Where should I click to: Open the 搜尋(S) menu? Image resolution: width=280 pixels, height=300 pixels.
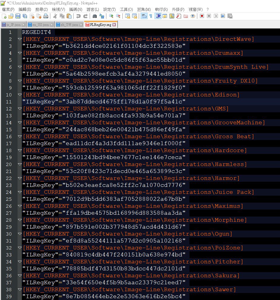42,9
